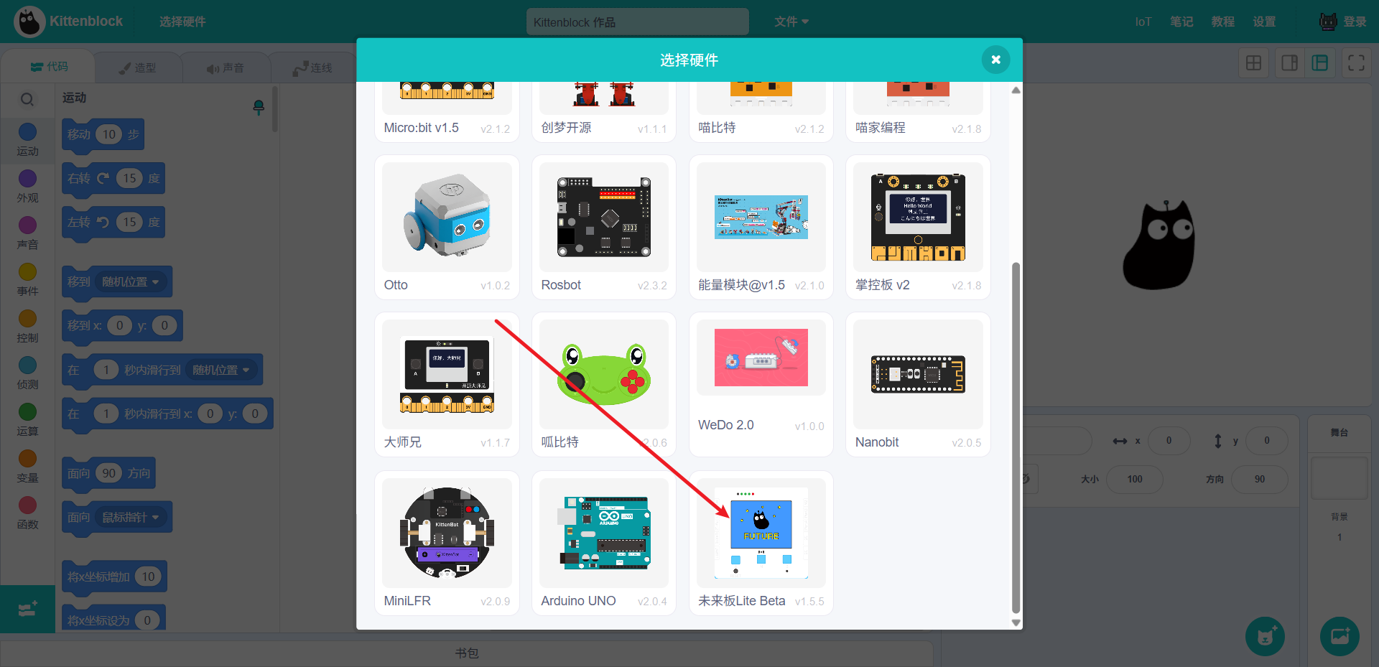Choose the 呱比特 frog hardware

603,384
